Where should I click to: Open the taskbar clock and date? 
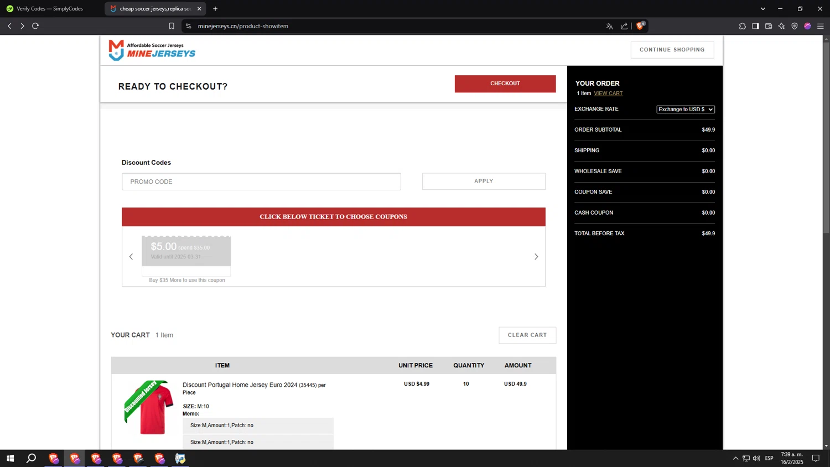tap(792, 458)
